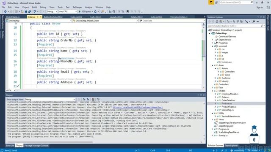Click the browser Refresh icon after IIS Express
The width and height of the screenshot is (271, 152).
click(95, 11)
